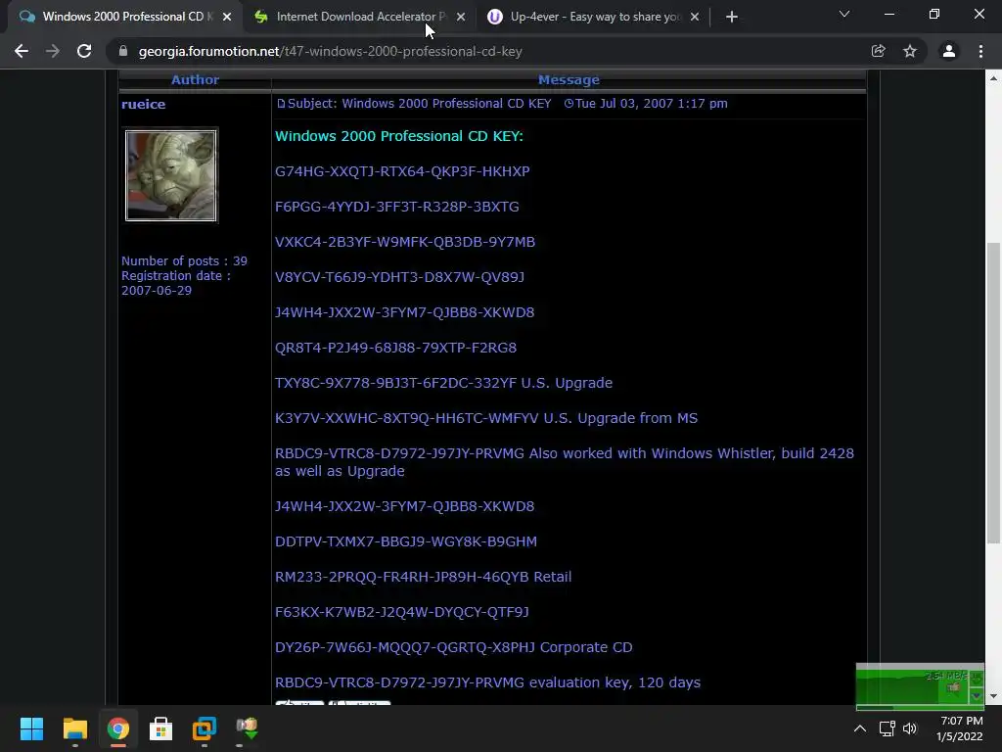The height and width of the screenshot is (752, 1002).
Task: Click the vertical scrollbar thumb
Action: tap(993, 393)
